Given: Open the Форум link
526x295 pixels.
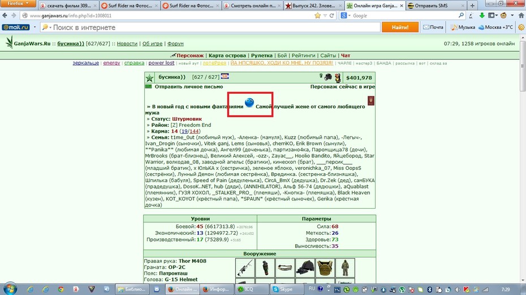Looking at the screenshot, I should 175,43.
